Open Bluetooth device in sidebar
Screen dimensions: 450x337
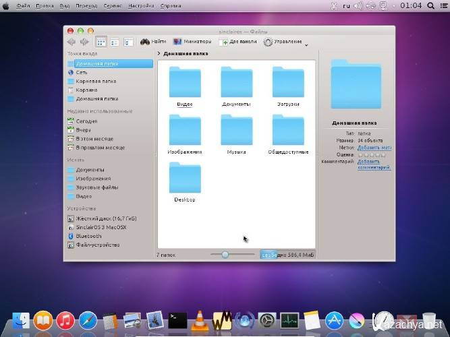pyautogui.click(x=88, y=236)
